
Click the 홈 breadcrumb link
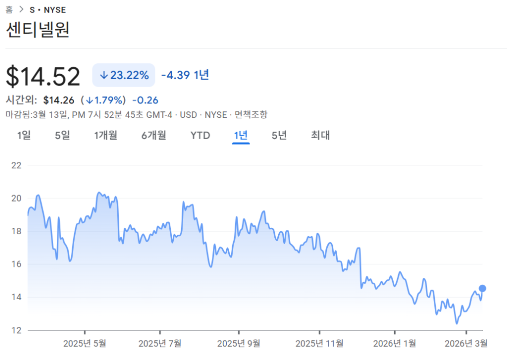pyautogui.click(x=9, y=9)
